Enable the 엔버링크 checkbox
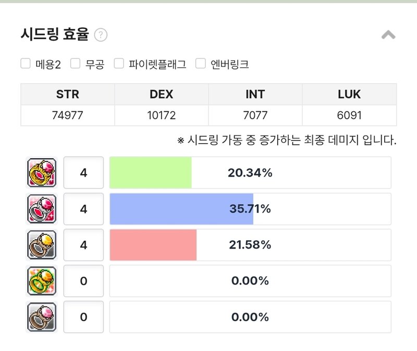The image size is (417, 351). [201, 63]
